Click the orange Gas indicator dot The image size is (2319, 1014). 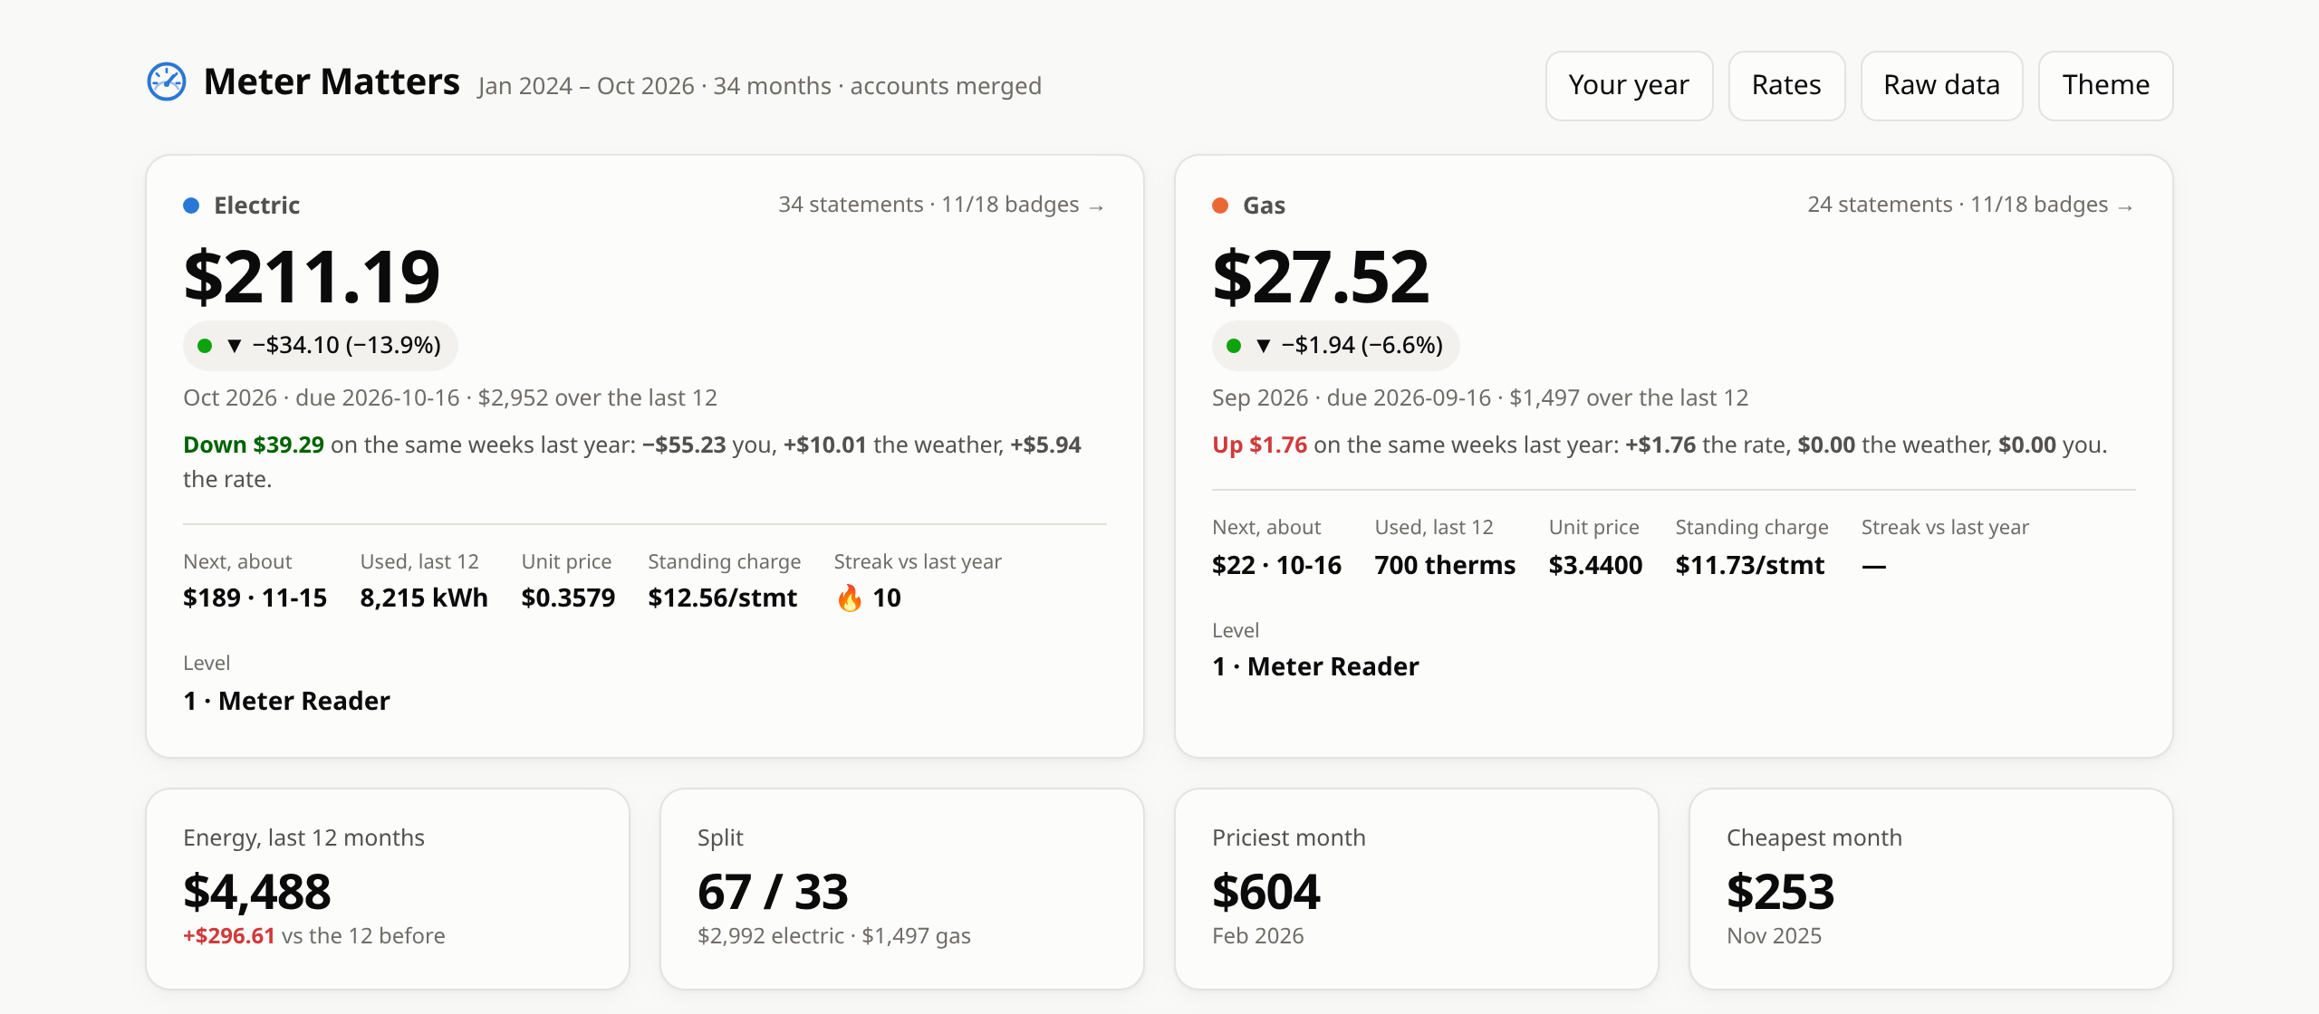pos(1220,206)
